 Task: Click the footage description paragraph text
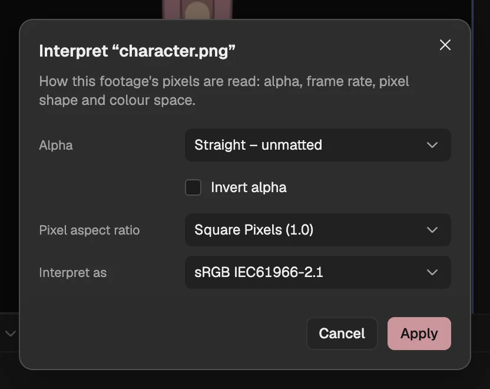(224, 91)
